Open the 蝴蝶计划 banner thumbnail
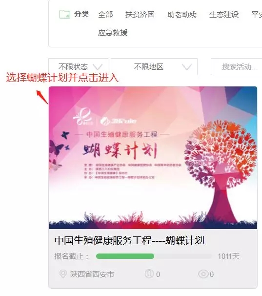Image resolution: width=262 pixels, height=296 pixels. coord(153,158)
